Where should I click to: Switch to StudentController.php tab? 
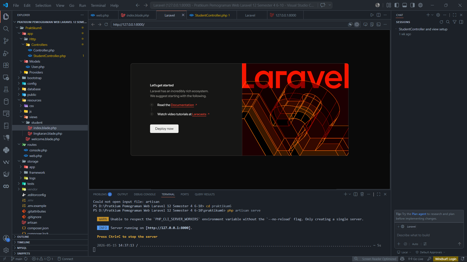tap(212, 15)
